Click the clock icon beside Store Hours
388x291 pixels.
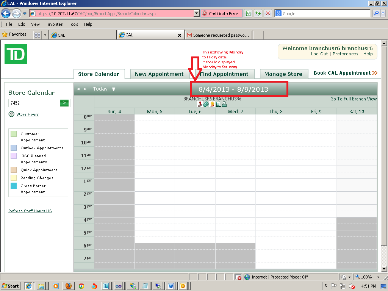(11, 114)
